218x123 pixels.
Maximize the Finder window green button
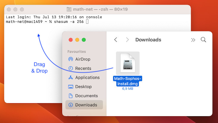point(84,40)
